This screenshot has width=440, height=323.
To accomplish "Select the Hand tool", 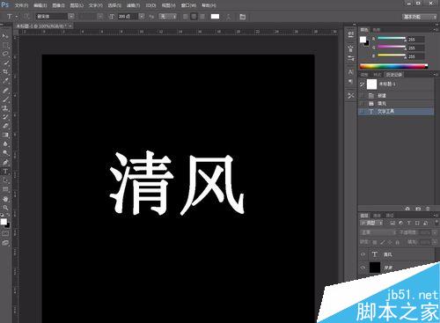I will coord(5,199).
